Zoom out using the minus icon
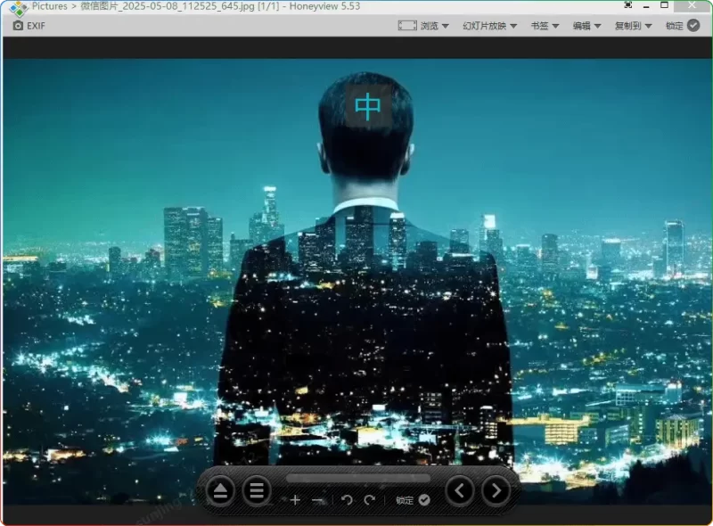The height and width of the screenshot is (526, 713). pyautogui.click(x=319, y=500)
